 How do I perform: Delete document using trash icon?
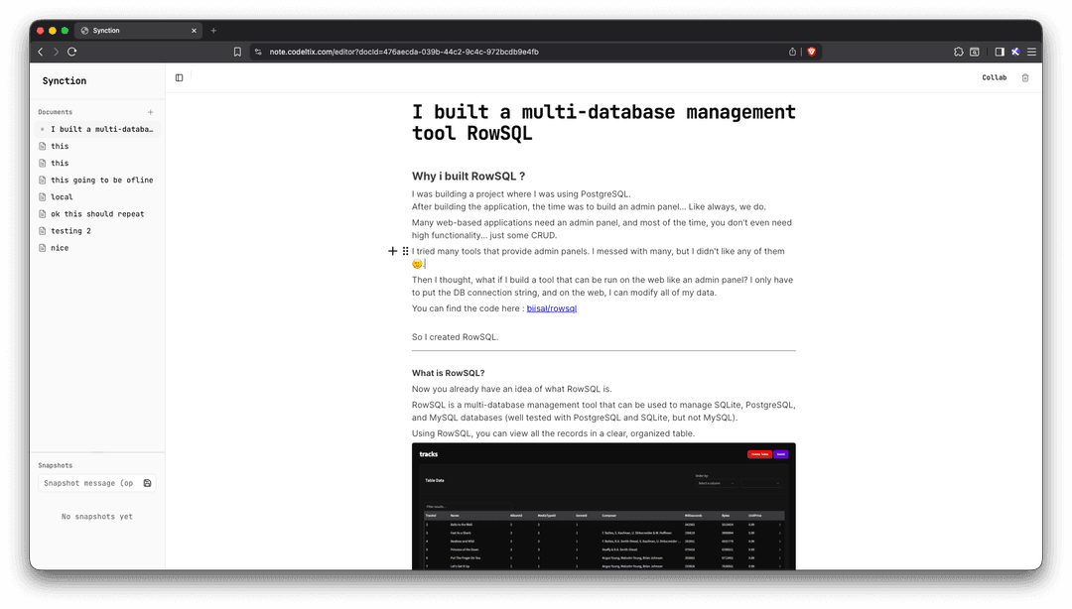tap(1024, 78)
